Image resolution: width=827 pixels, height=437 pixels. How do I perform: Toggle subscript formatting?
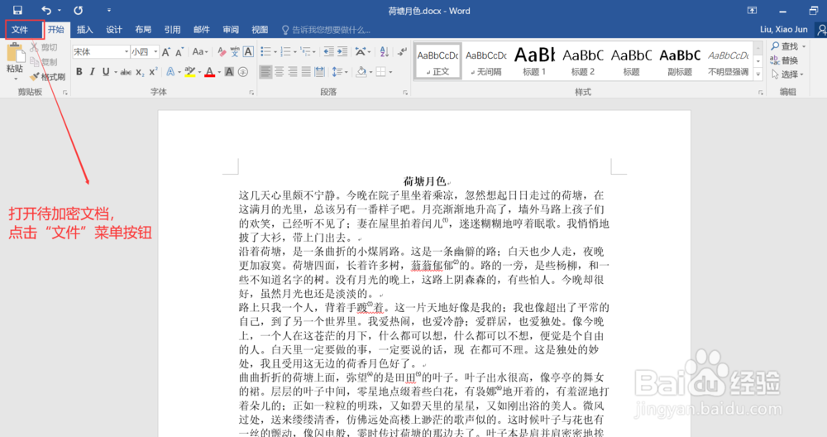pyautogui.click(x=140, y=72)
